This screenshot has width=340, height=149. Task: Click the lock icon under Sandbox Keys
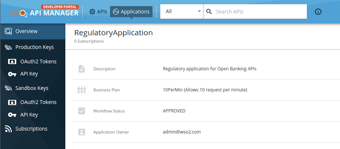[x=12, y=103]
